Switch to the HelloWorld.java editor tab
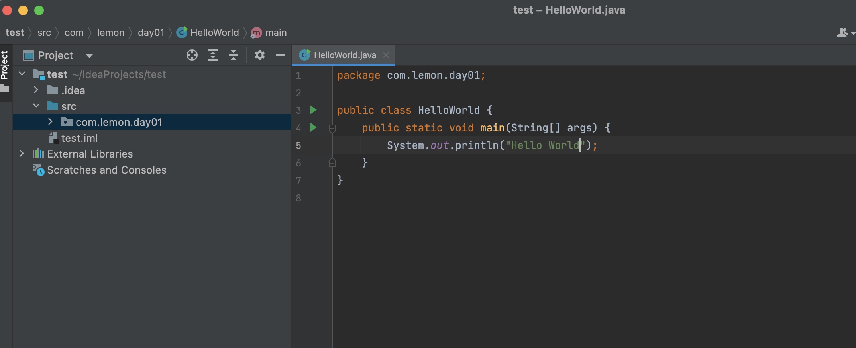The height and width of the screenshot is (348, 856). [x=344, y=55]
